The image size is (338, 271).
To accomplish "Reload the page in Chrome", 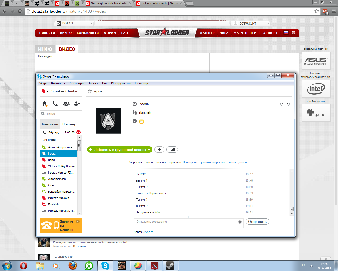I will click(x=20, y=11).
